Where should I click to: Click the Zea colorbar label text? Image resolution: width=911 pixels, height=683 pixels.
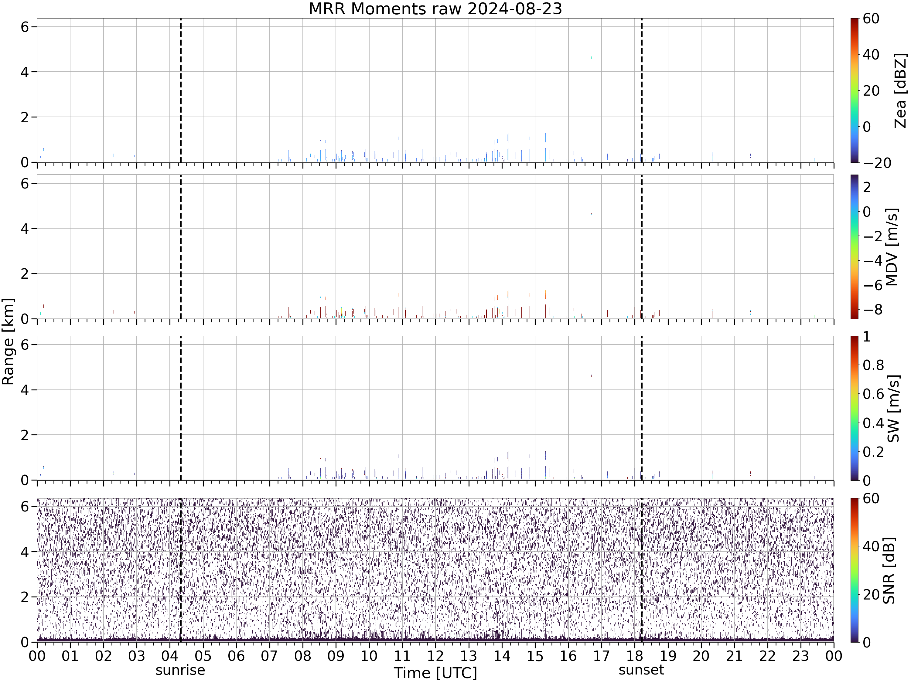pos(900,90)
